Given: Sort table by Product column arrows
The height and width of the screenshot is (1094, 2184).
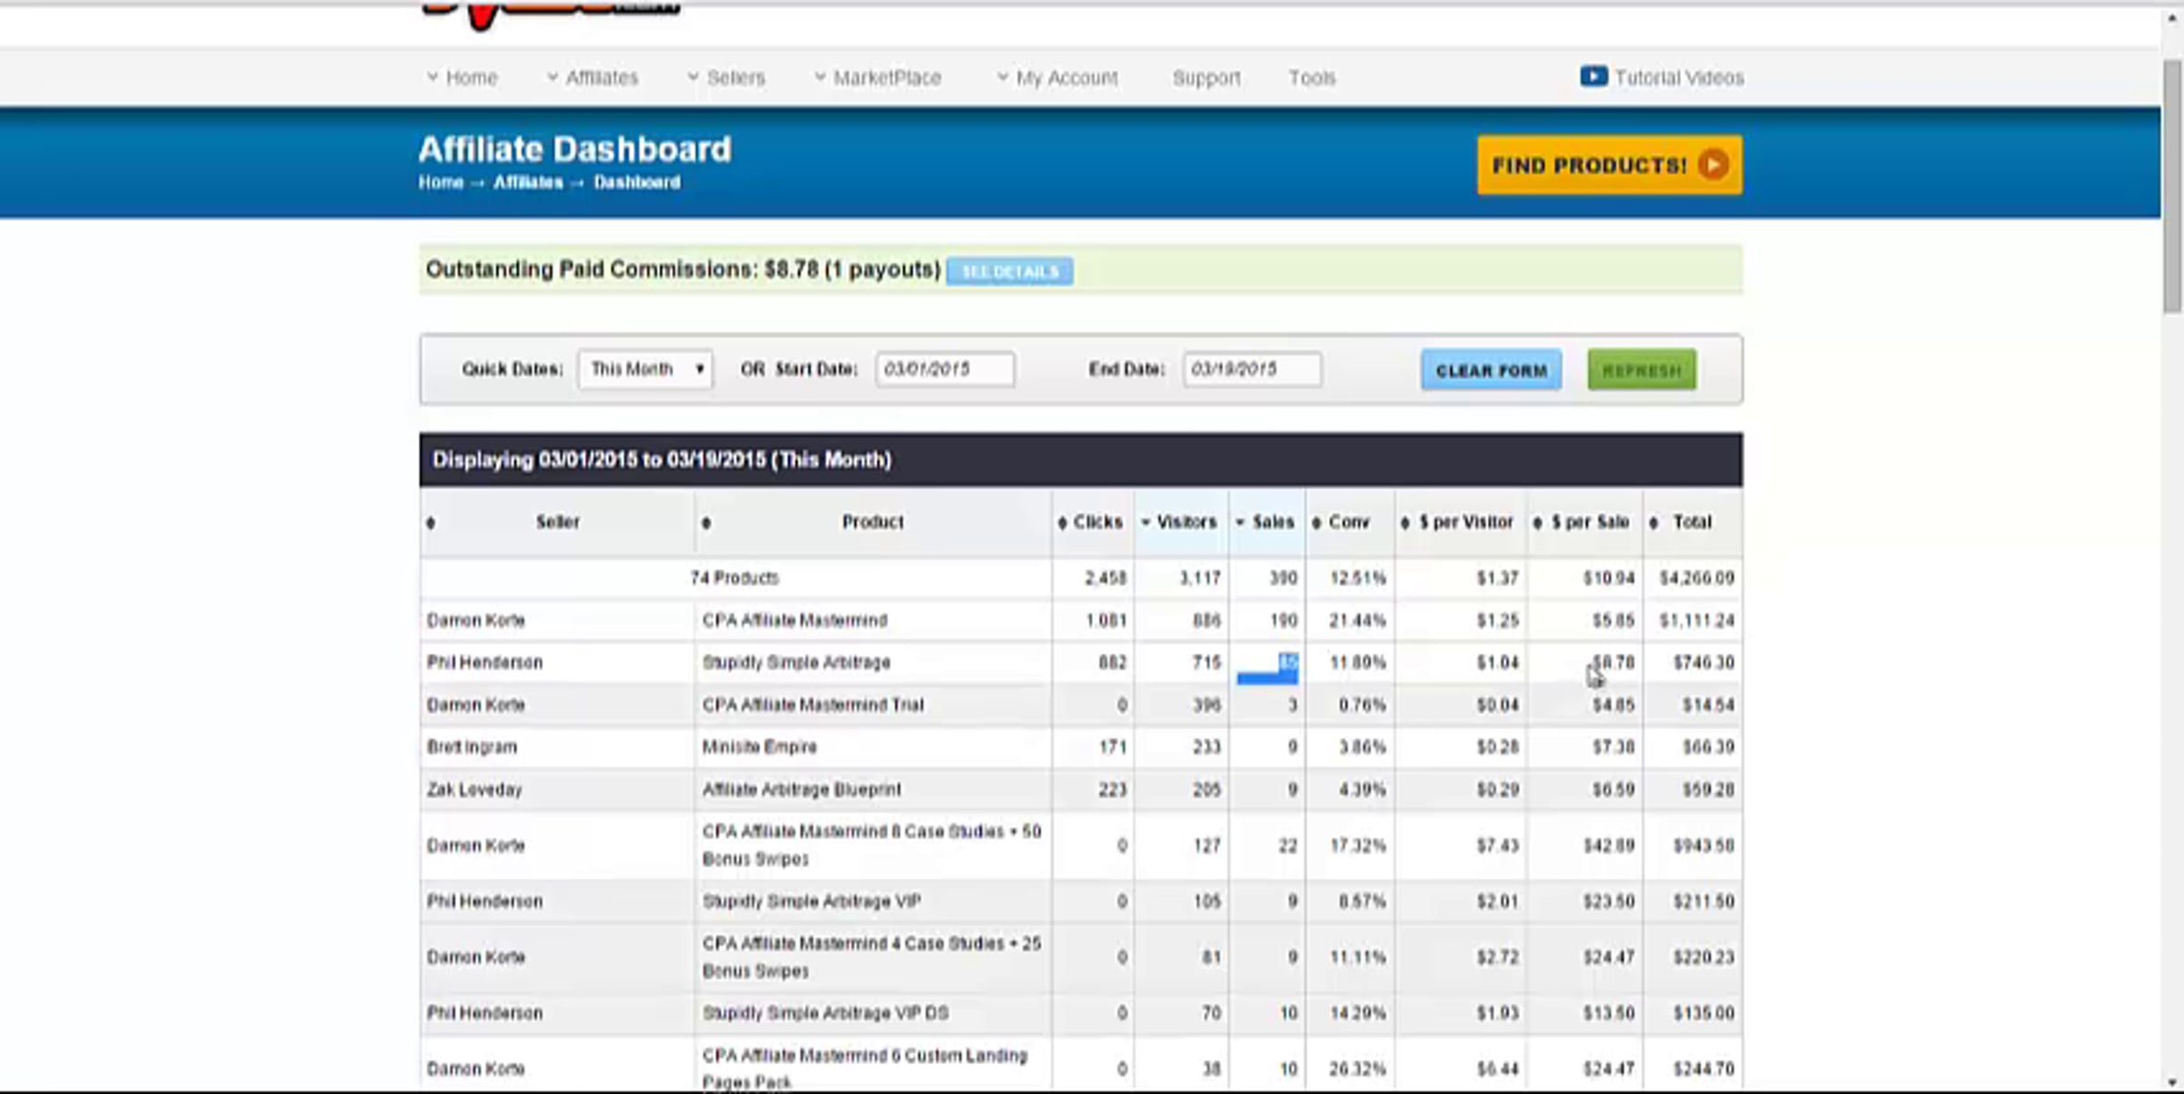Looking at the screenshot, I should 706,523.
